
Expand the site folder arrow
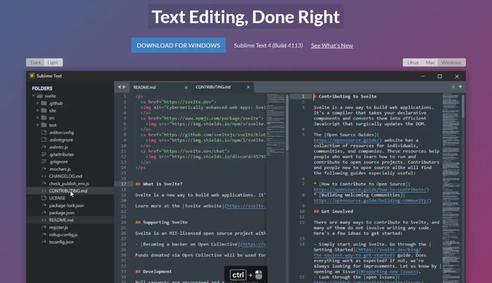point(37,110)
